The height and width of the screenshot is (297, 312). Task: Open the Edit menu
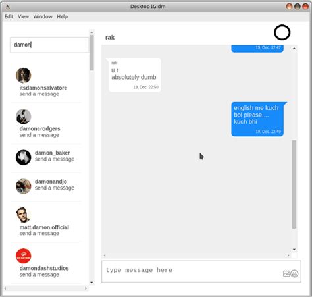pos(9,16)
